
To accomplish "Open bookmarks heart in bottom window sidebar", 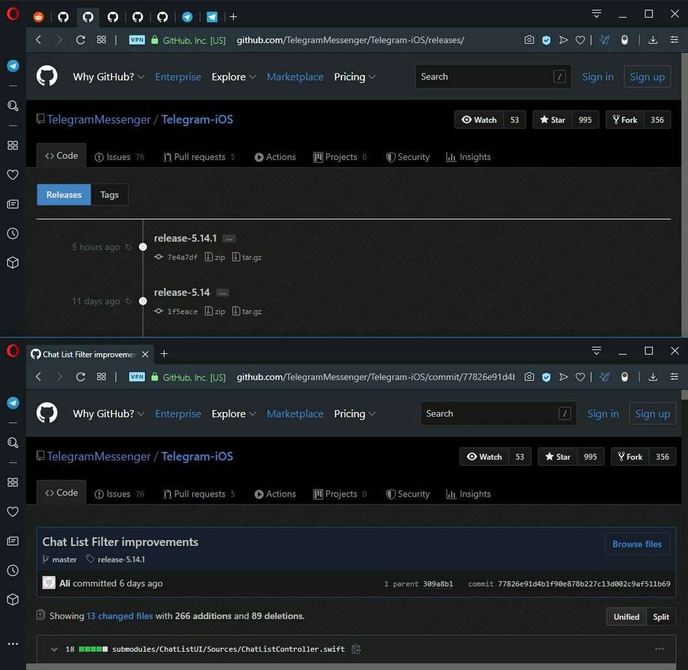I will tap(13, 511).
